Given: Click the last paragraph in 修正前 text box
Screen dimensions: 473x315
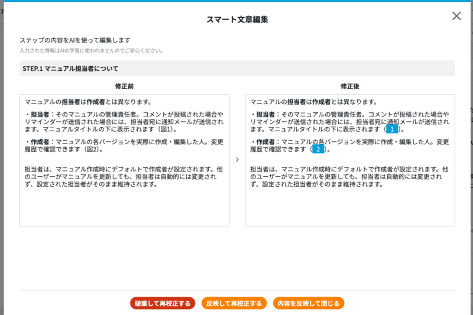Looking at the screenshot, I should pos(124,177).
